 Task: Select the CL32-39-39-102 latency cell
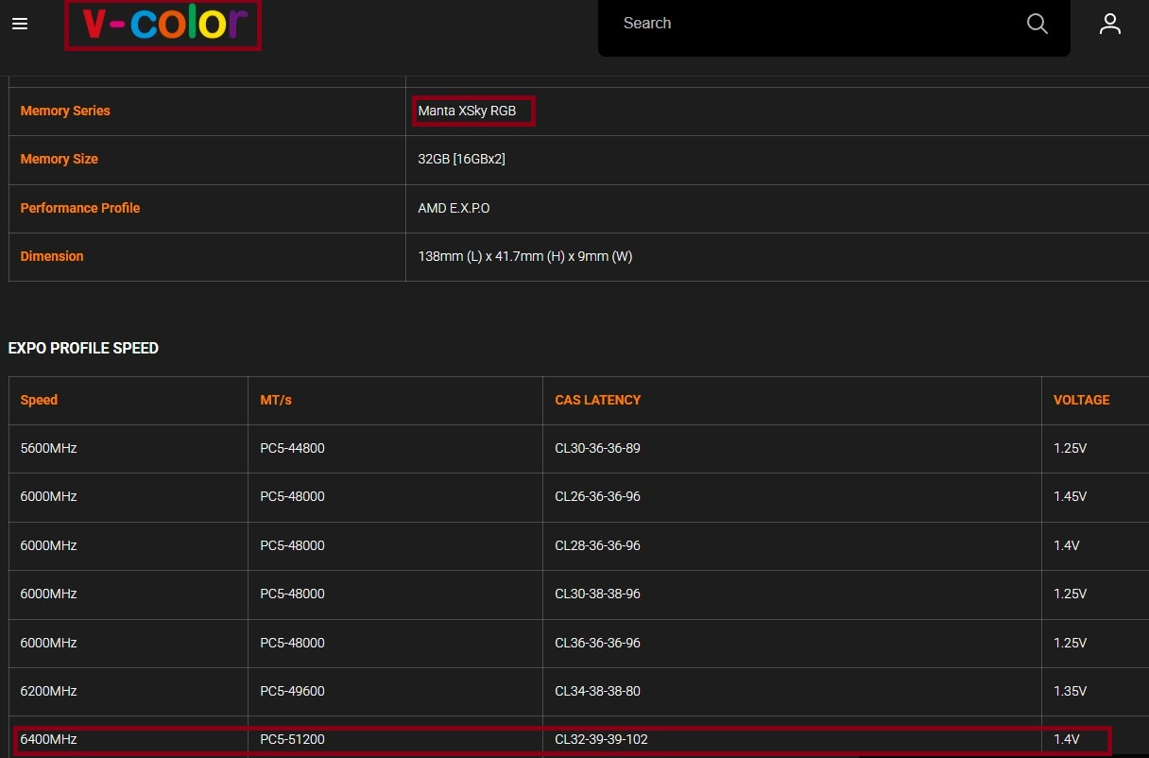[601, 739]
